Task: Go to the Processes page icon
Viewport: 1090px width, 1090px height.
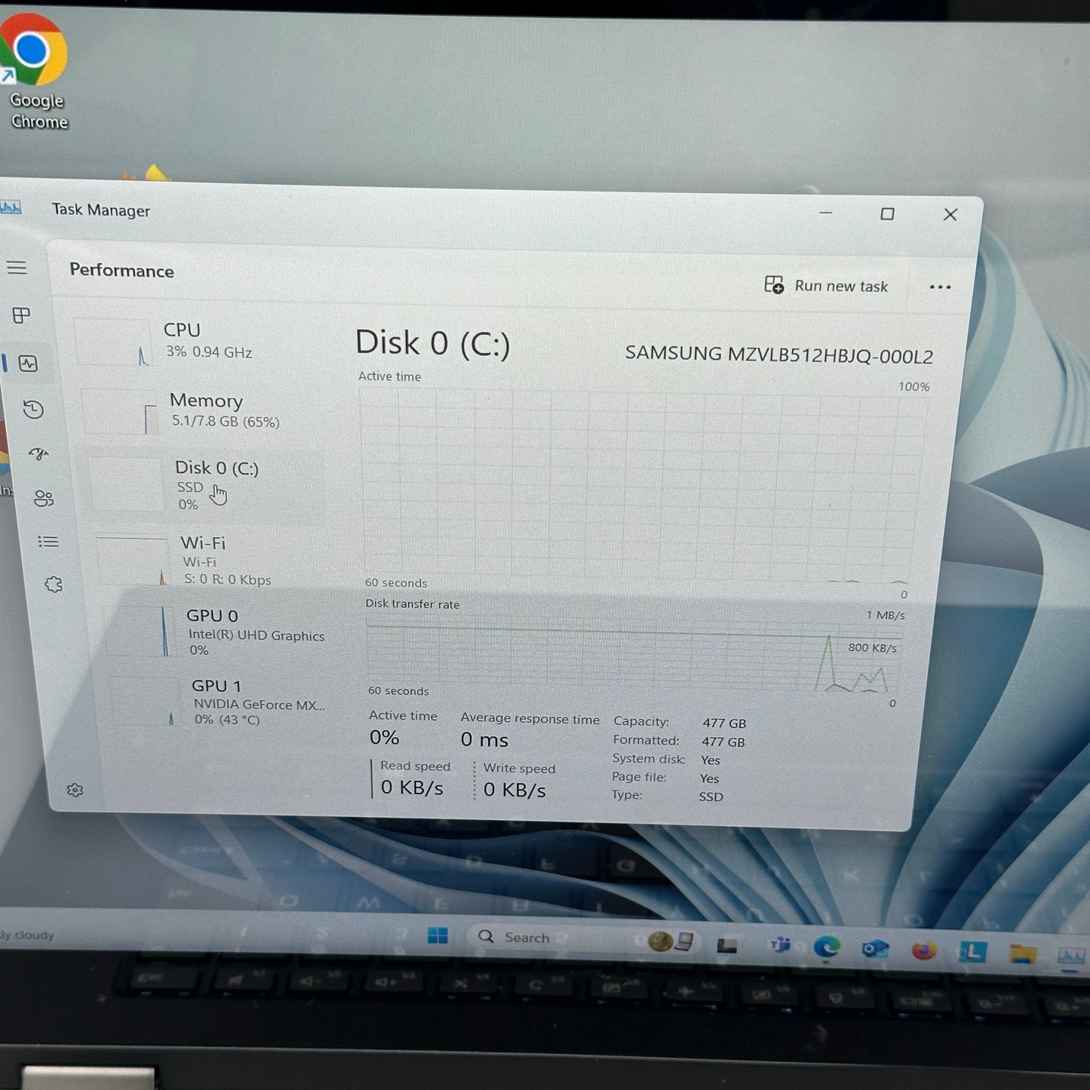Action: click(x=21, y=315)
